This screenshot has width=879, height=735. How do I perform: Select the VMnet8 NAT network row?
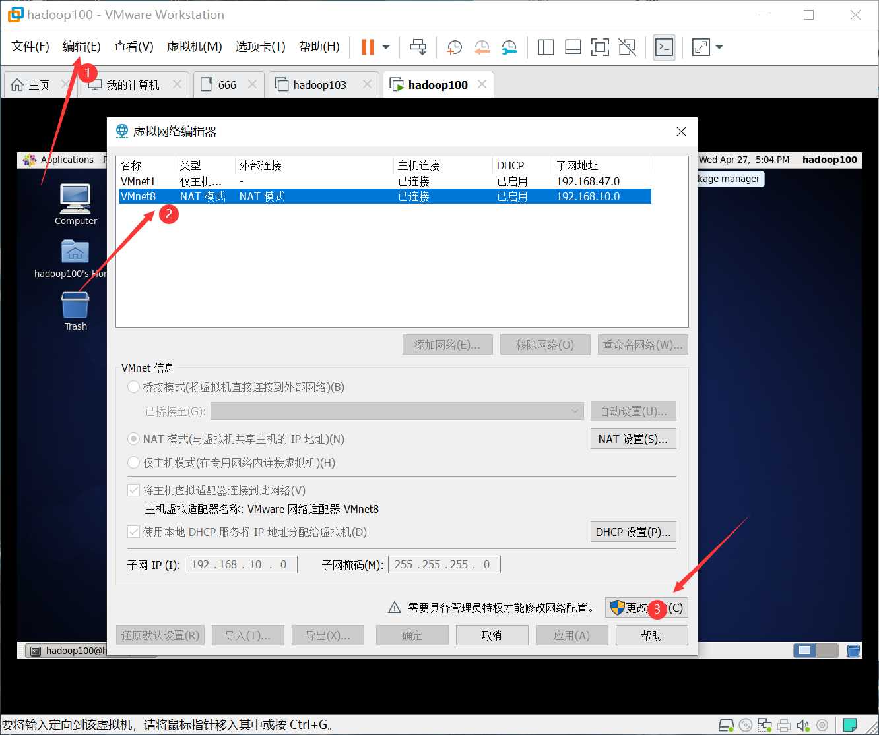coord(385,196)
